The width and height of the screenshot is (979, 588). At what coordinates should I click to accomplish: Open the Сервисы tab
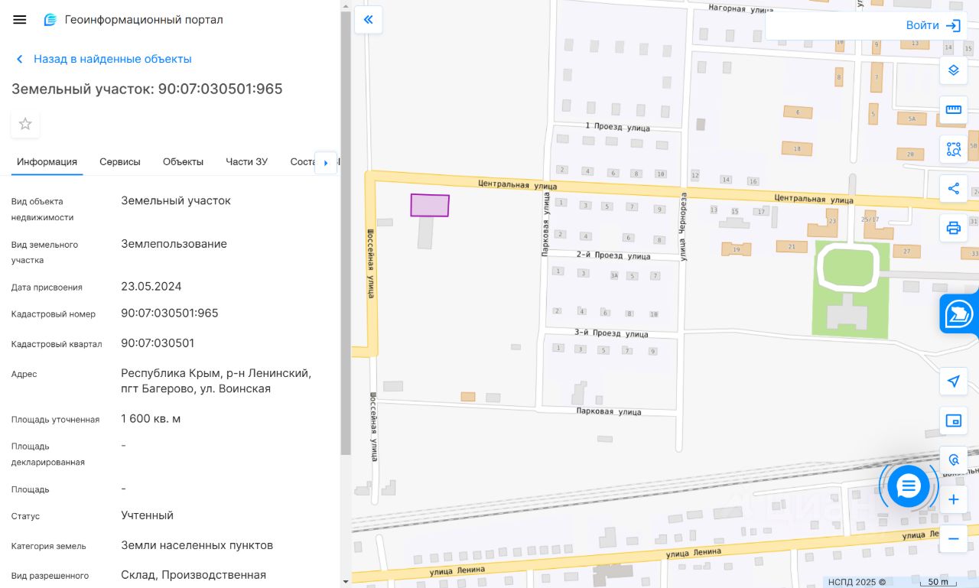click(x=120, y=162)
